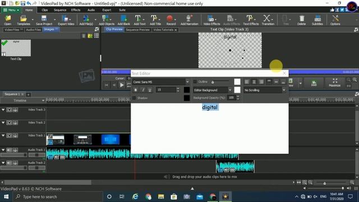Toggle bold formatting in Text Editor
Viewport: 359px width, 202px height.
(136, 90)
